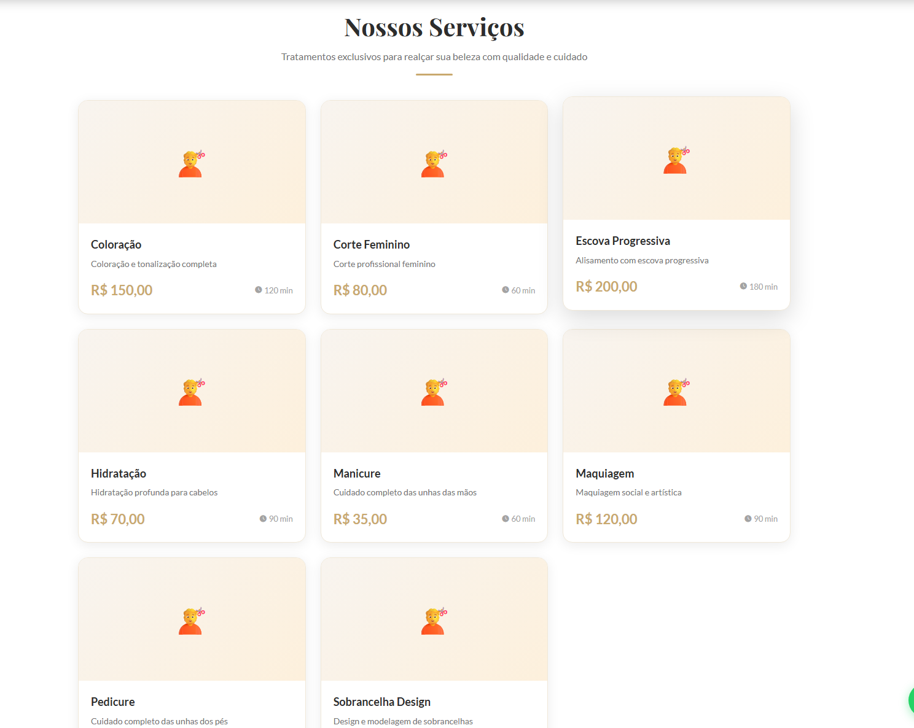Screen dimensions: 914x728
Task: Click the R$ 200,00 price
Action: (x=606, y=287)
